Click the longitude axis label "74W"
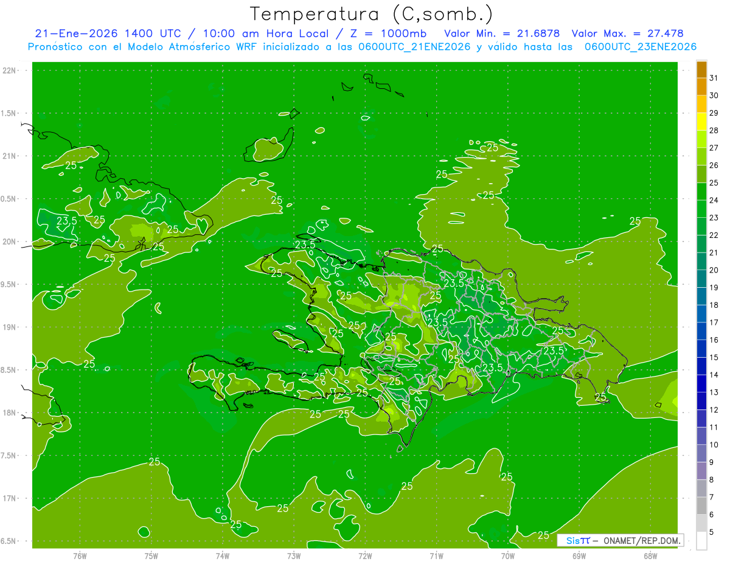This screenshot has height=564, width=730. tap(222, 555)
